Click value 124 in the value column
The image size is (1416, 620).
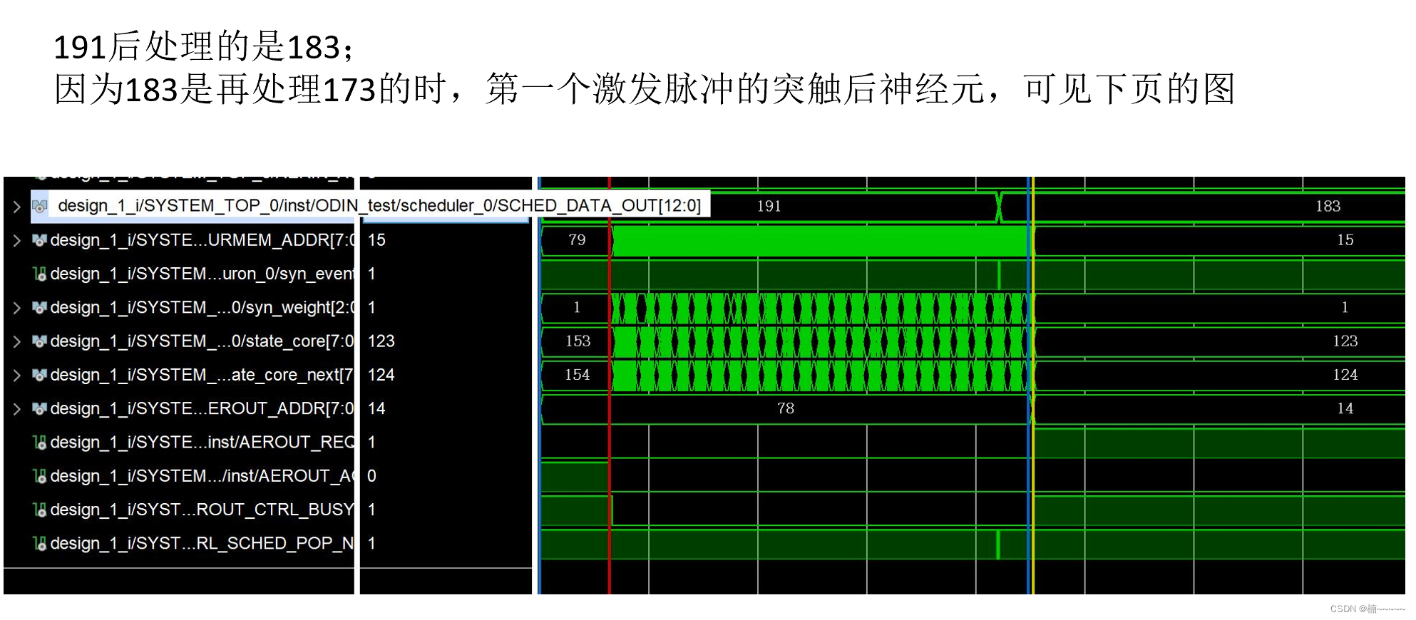pyautogui.click(x=381, y=375)
